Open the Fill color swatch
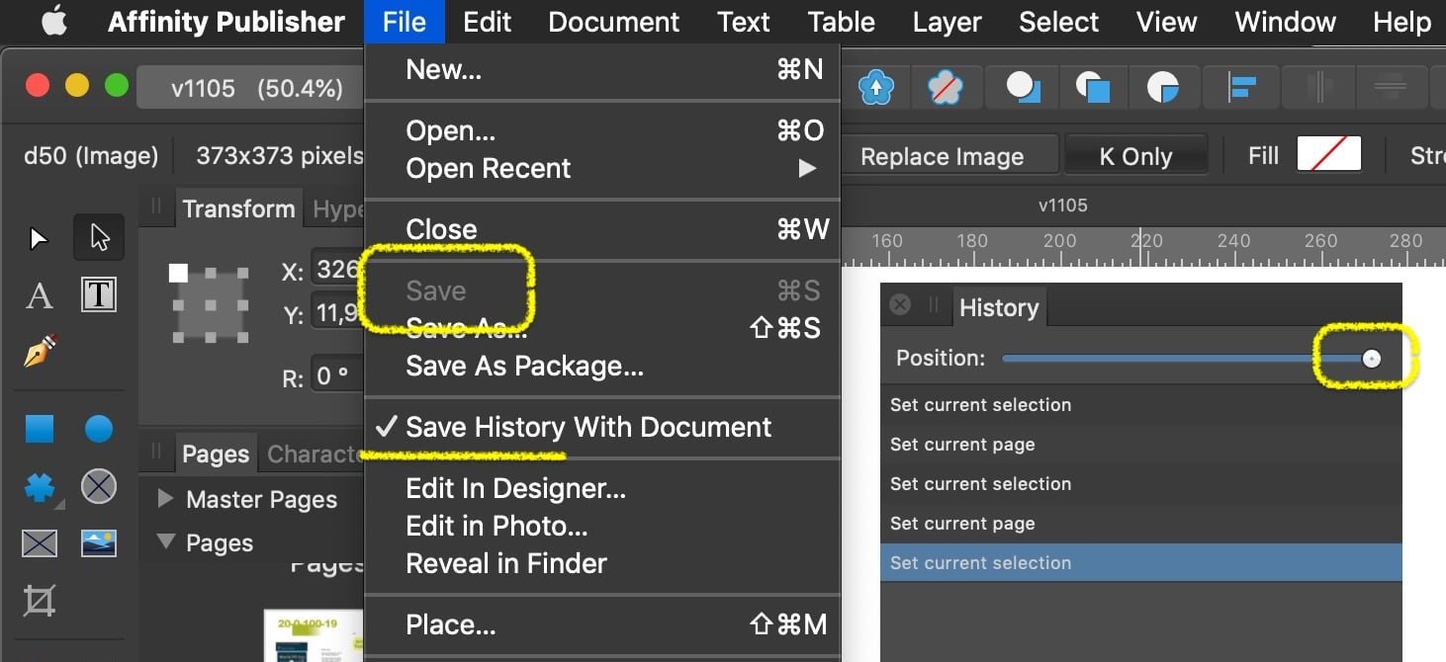The width and height of the screenshot is (1446, 662). [1328, 154]
